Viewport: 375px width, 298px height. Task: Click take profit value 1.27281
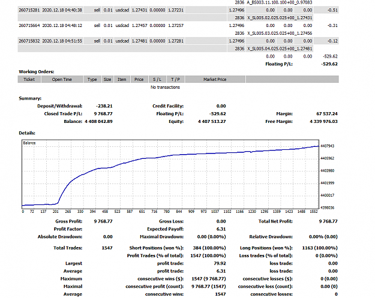pos(176,41)
